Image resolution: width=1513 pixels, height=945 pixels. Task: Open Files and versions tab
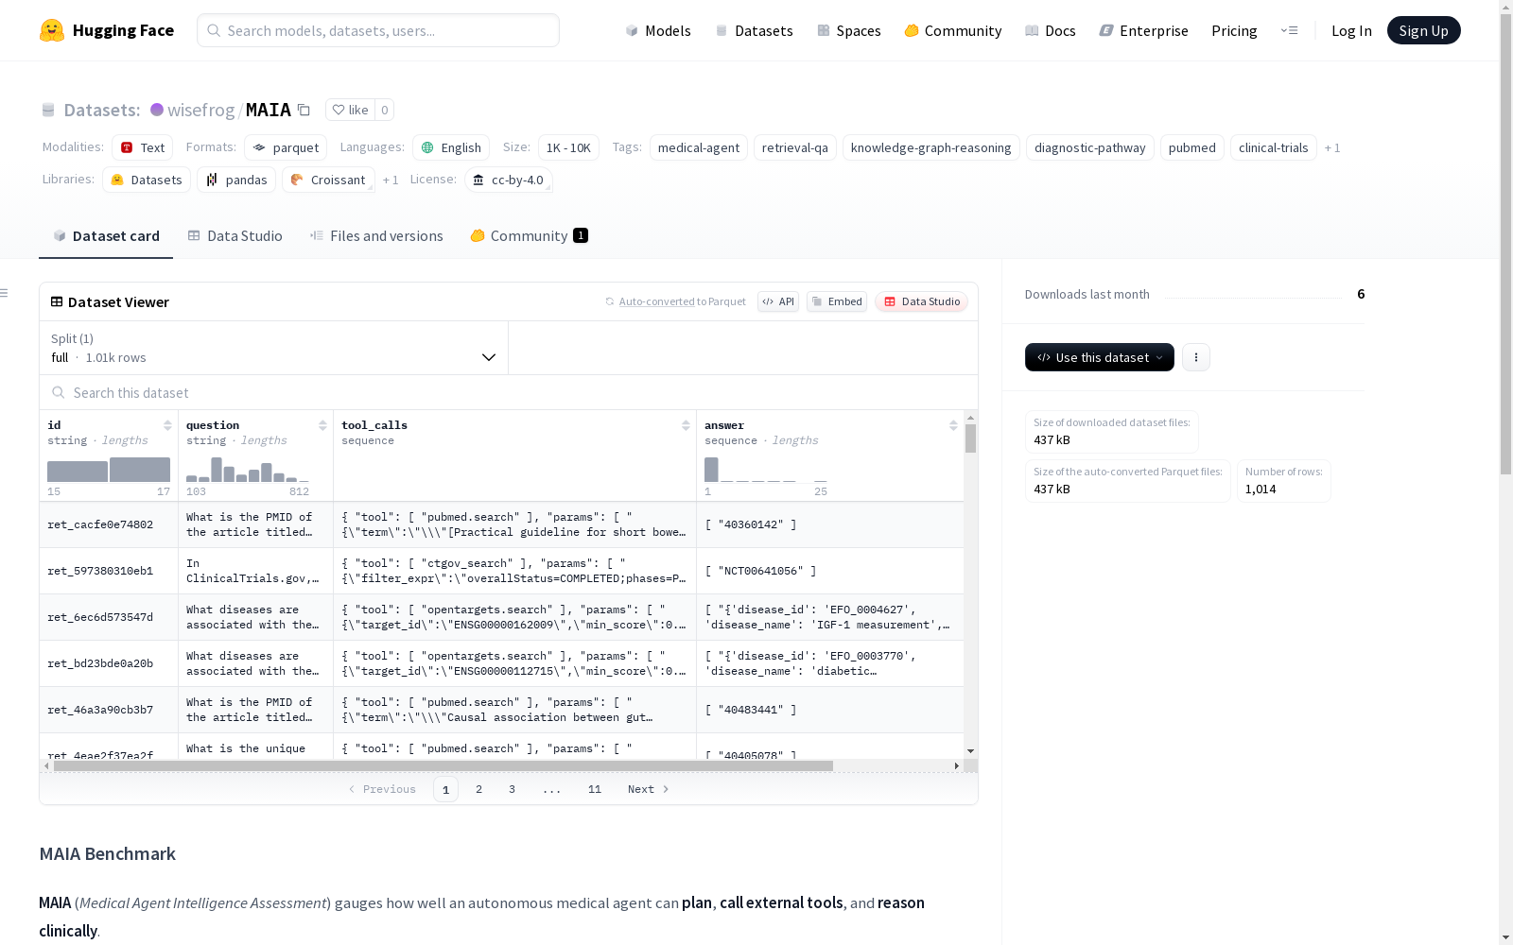pos(376,236)
